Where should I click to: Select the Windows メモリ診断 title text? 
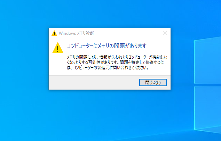76,33
